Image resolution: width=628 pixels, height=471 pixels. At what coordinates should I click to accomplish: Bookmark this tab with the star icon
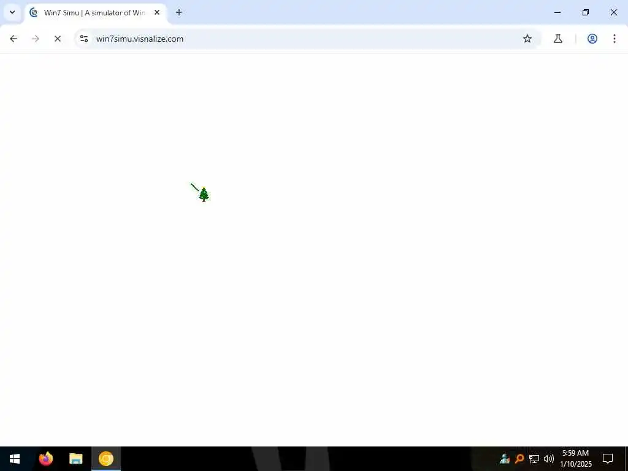coord(527,39)
